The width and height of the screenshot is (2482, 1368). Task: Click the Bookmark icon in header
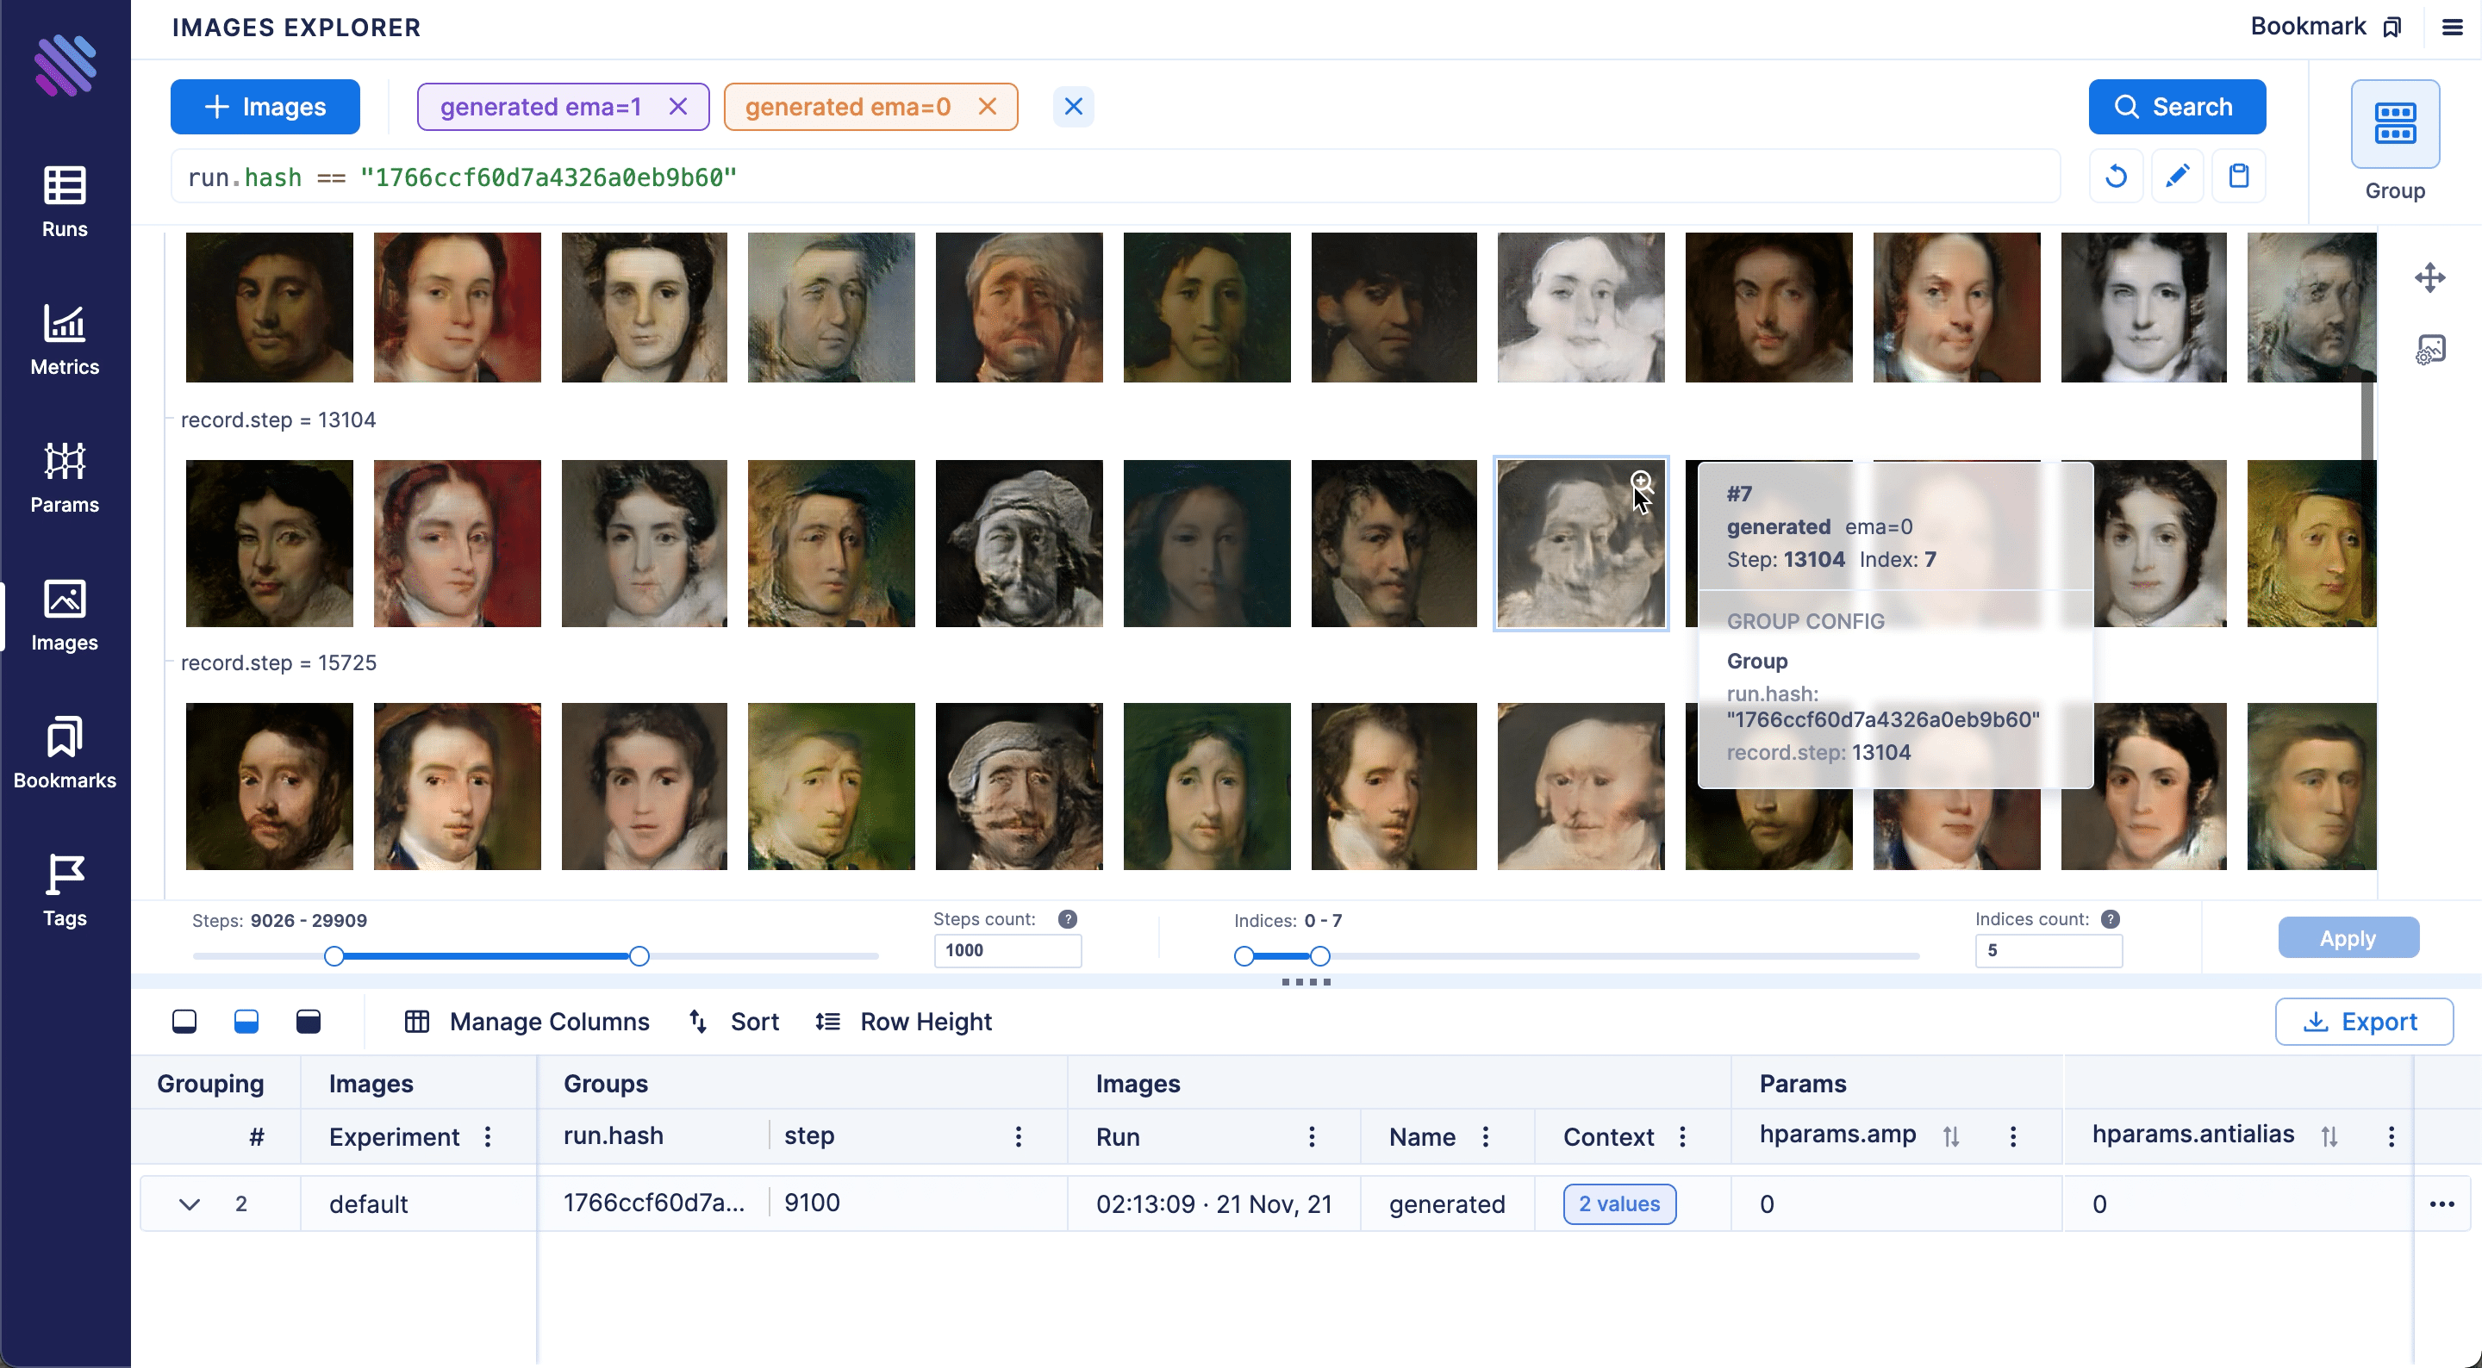2392,27
